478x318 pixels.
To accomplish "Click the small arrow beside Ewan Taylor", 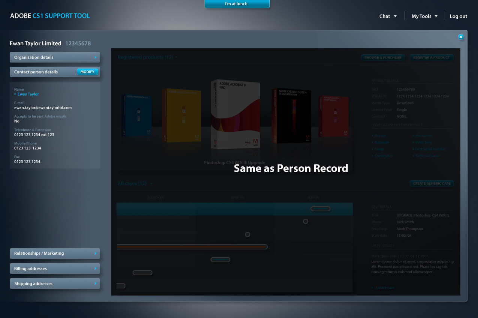I will (15, 94).
